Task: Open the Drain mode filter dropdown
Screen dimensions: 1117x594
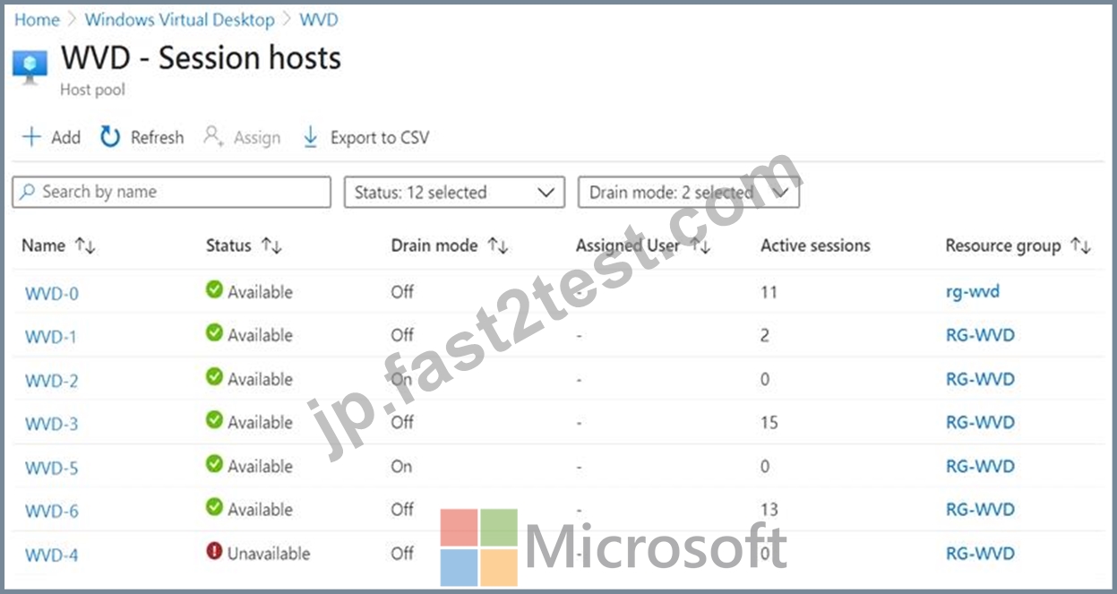Action: [689, 192]
